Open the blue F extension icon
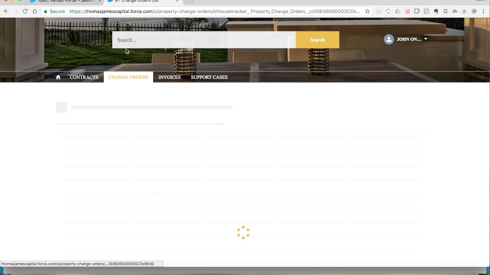The height and width of the screenshot is (275, 490). pos(464,11)
